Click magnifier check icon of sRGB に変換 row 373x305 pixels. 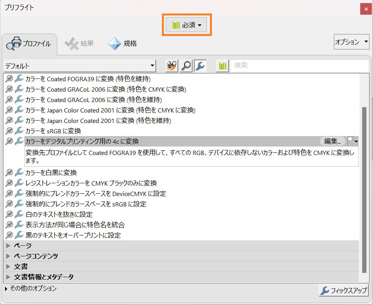(x=9, y=131)
